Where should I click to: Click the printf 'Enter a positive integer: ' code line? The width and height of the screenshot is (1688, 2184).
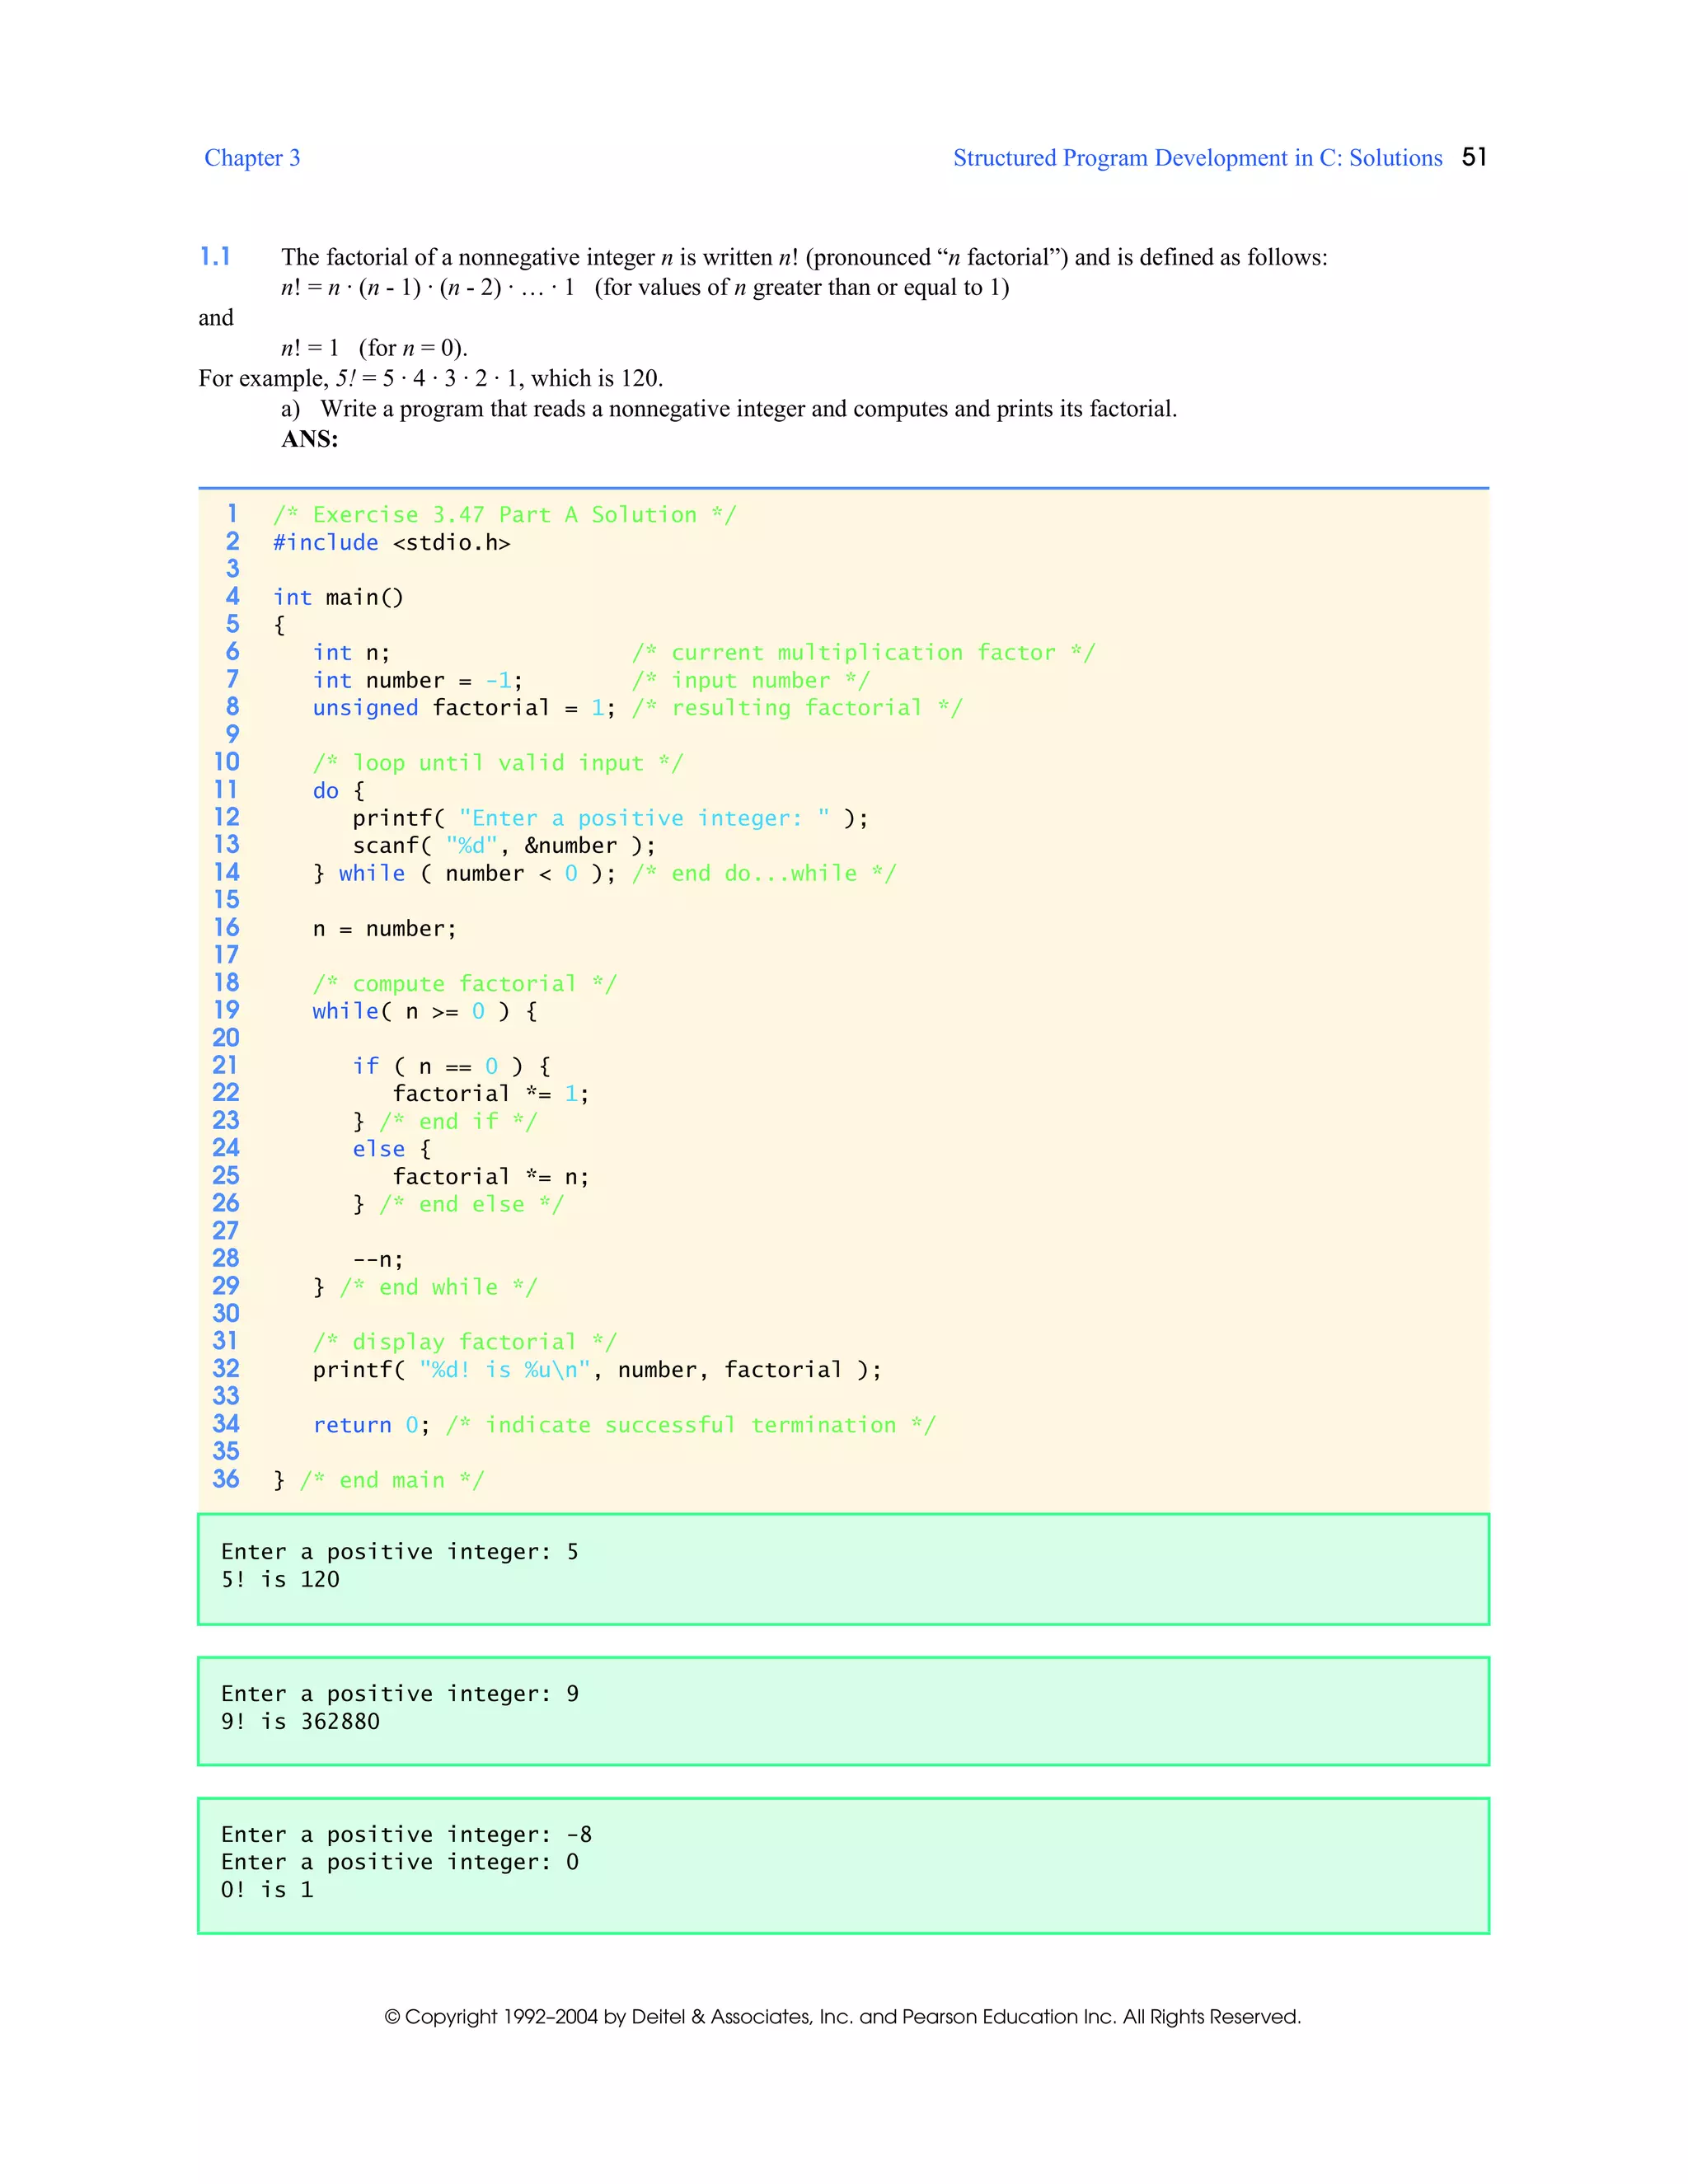pyautogui.click(x=610, y=818)
